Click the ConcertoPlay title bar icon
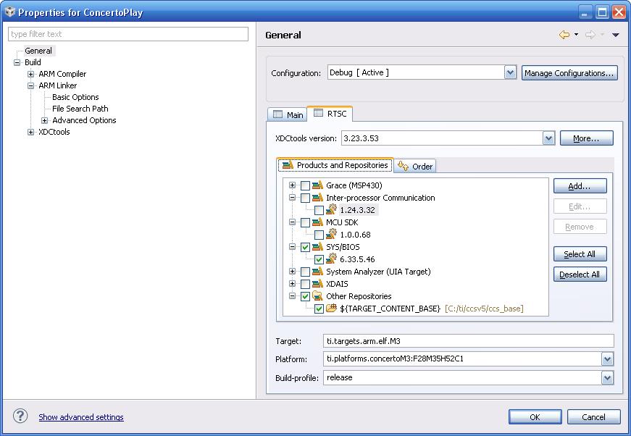Viewport: 631px width, 436px height. click(x=9, y=12)
